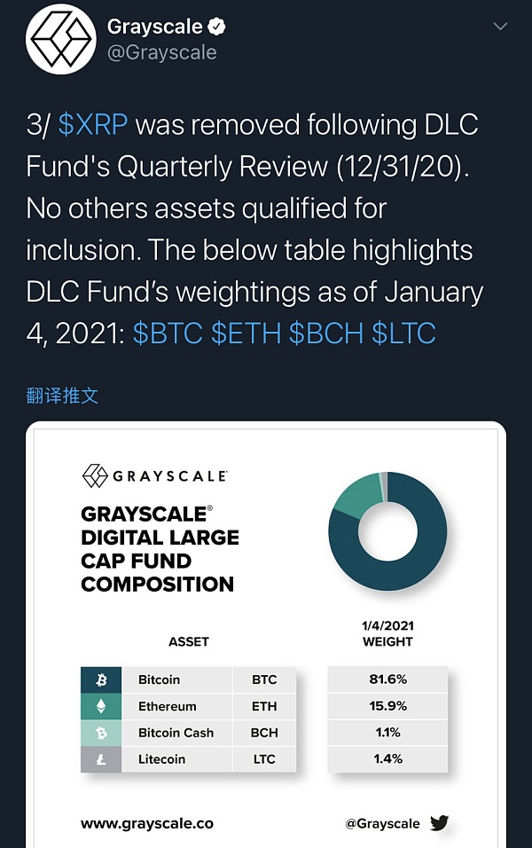Open the $LTC cashtag link
The image size is (532, 848).
point(404,334)
